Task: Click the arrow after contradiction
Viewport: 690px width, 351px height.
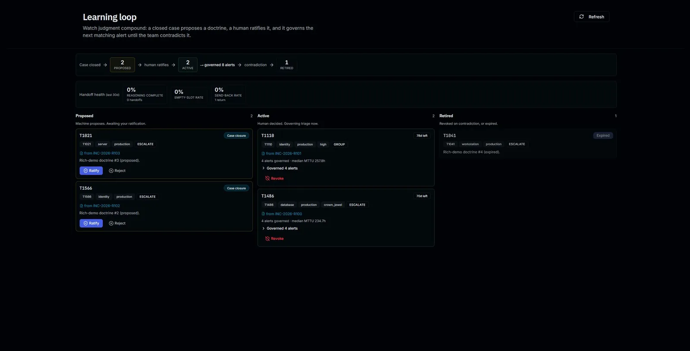Action: pos(272,65)
